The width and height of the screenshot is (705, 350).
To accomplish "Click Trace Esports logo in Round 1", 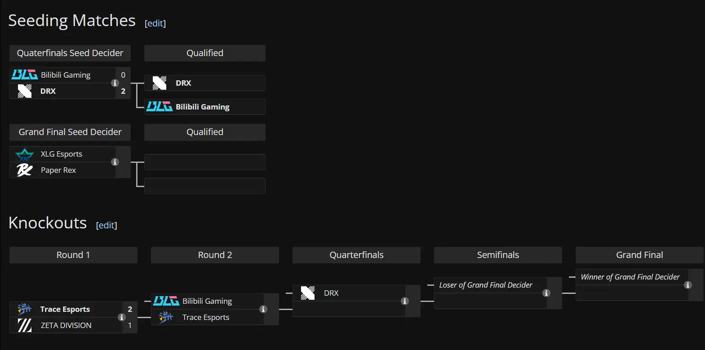I will [x=25, y=309].
